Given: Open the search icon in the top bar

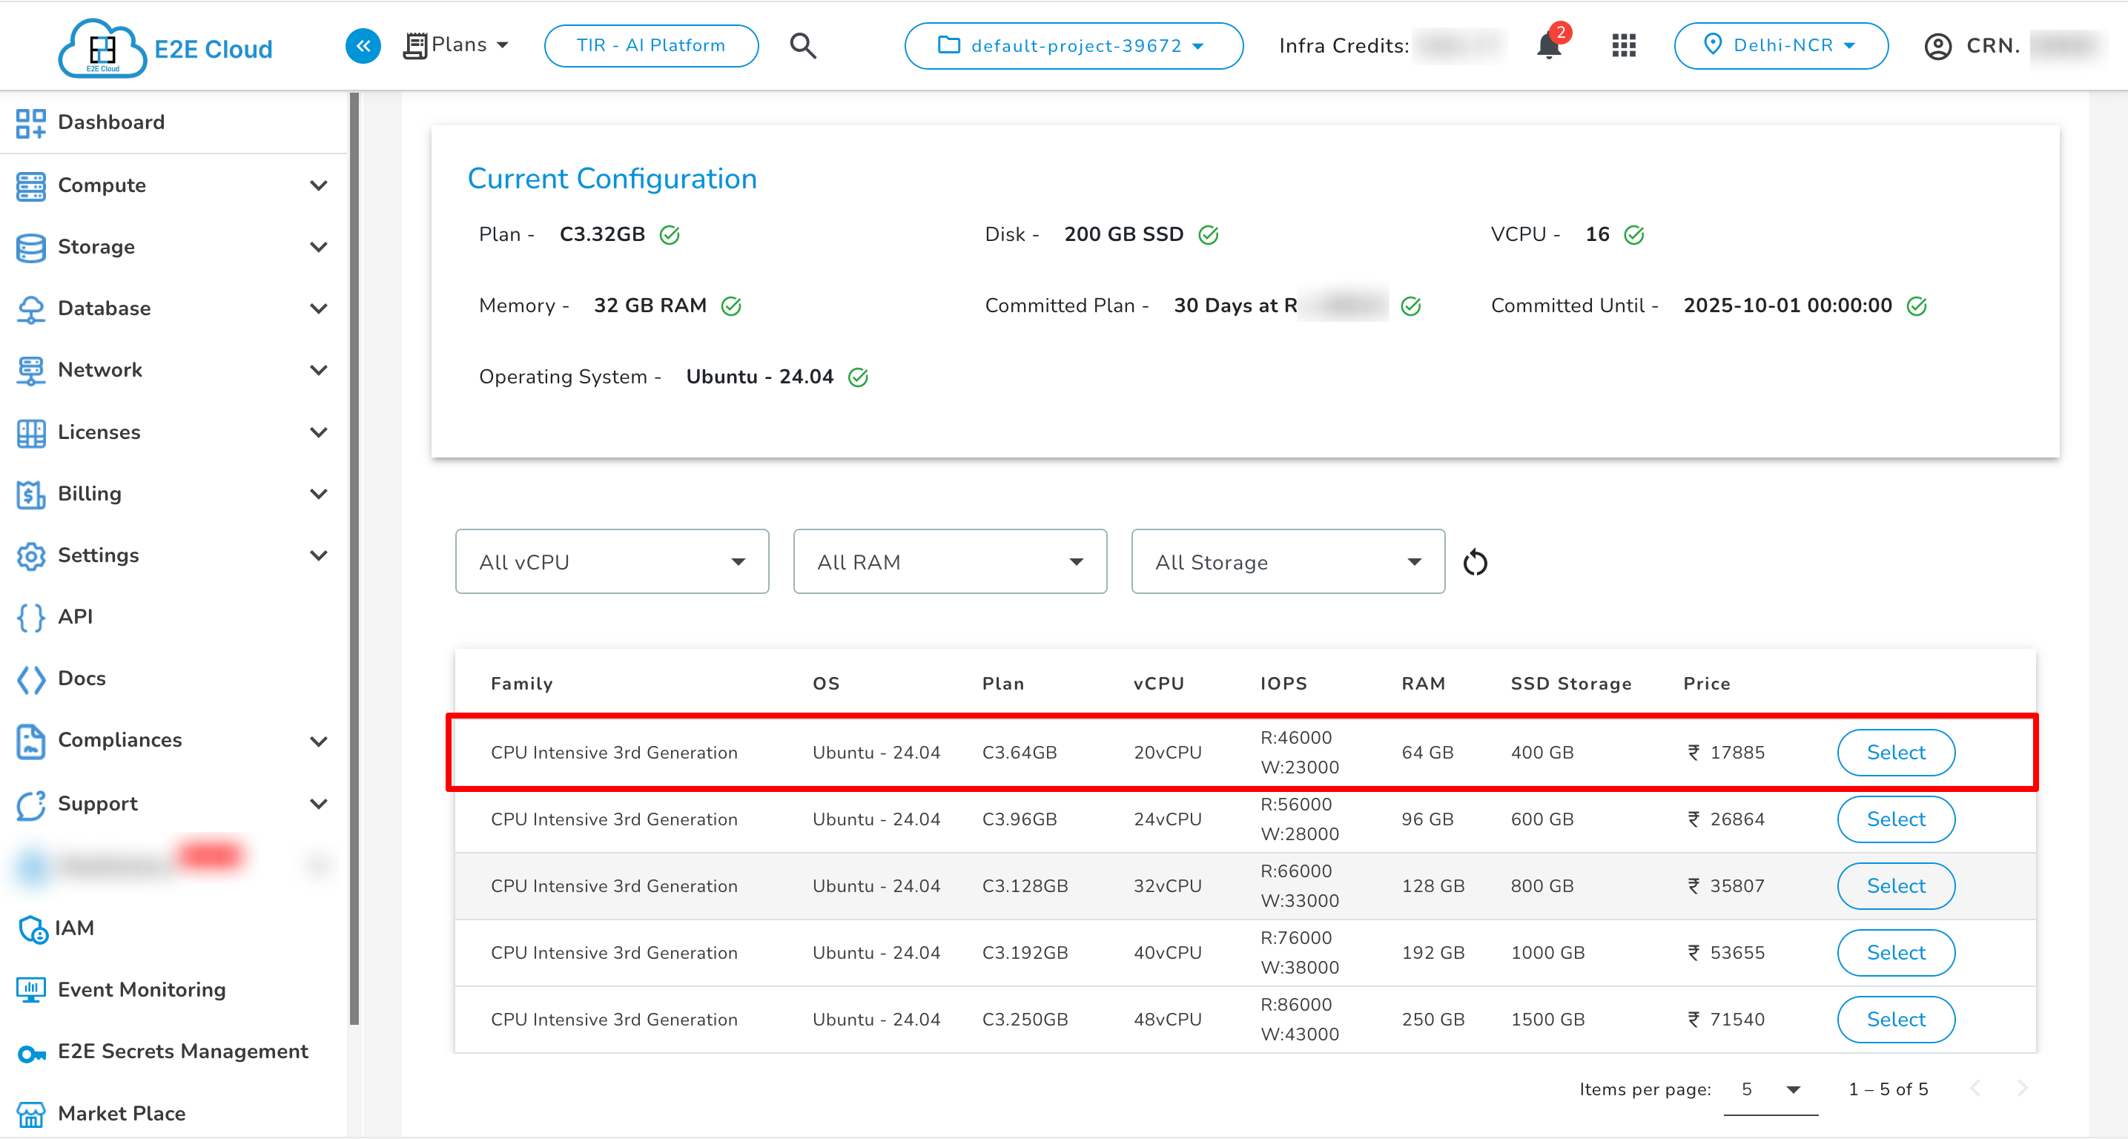Looking at the screenshot, I should [802, 45].
